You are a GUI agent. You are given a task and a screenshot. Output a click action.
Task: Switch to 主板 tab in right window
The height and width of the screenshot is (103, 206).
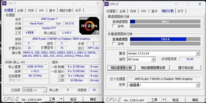click(x=123, y=11)
